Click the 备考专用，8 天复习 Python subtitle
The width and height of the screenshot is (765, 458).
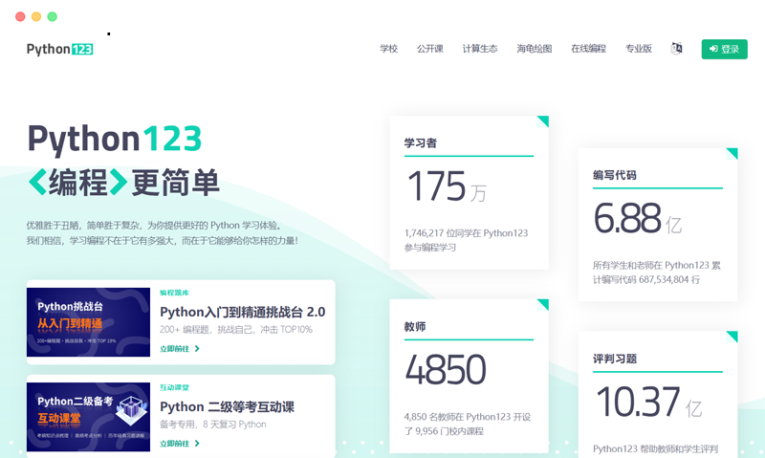coord(213,425)
